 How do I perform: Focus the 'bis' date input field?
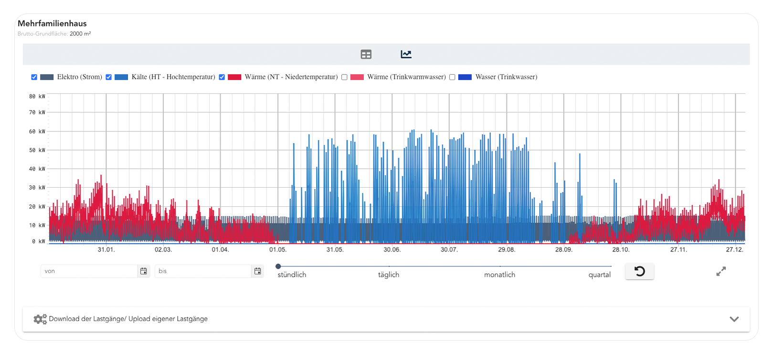203,271
